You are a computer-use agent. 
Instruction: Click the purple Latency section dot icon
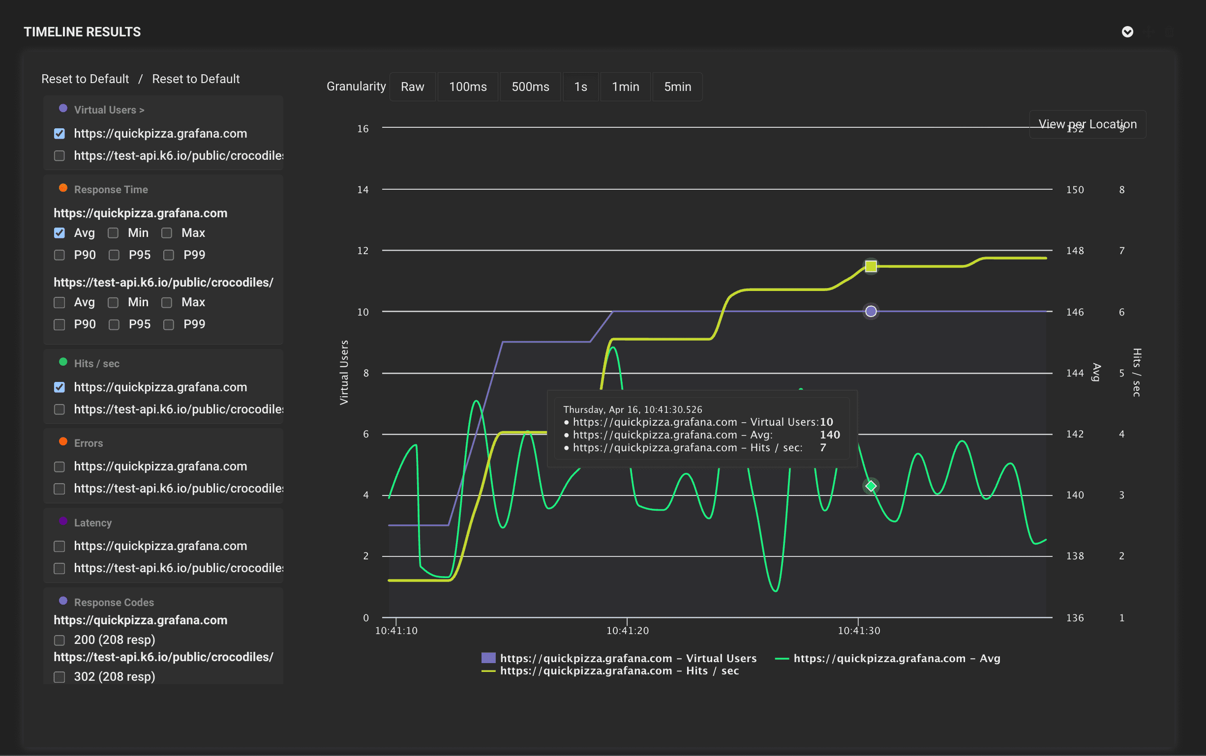point(63,521)
